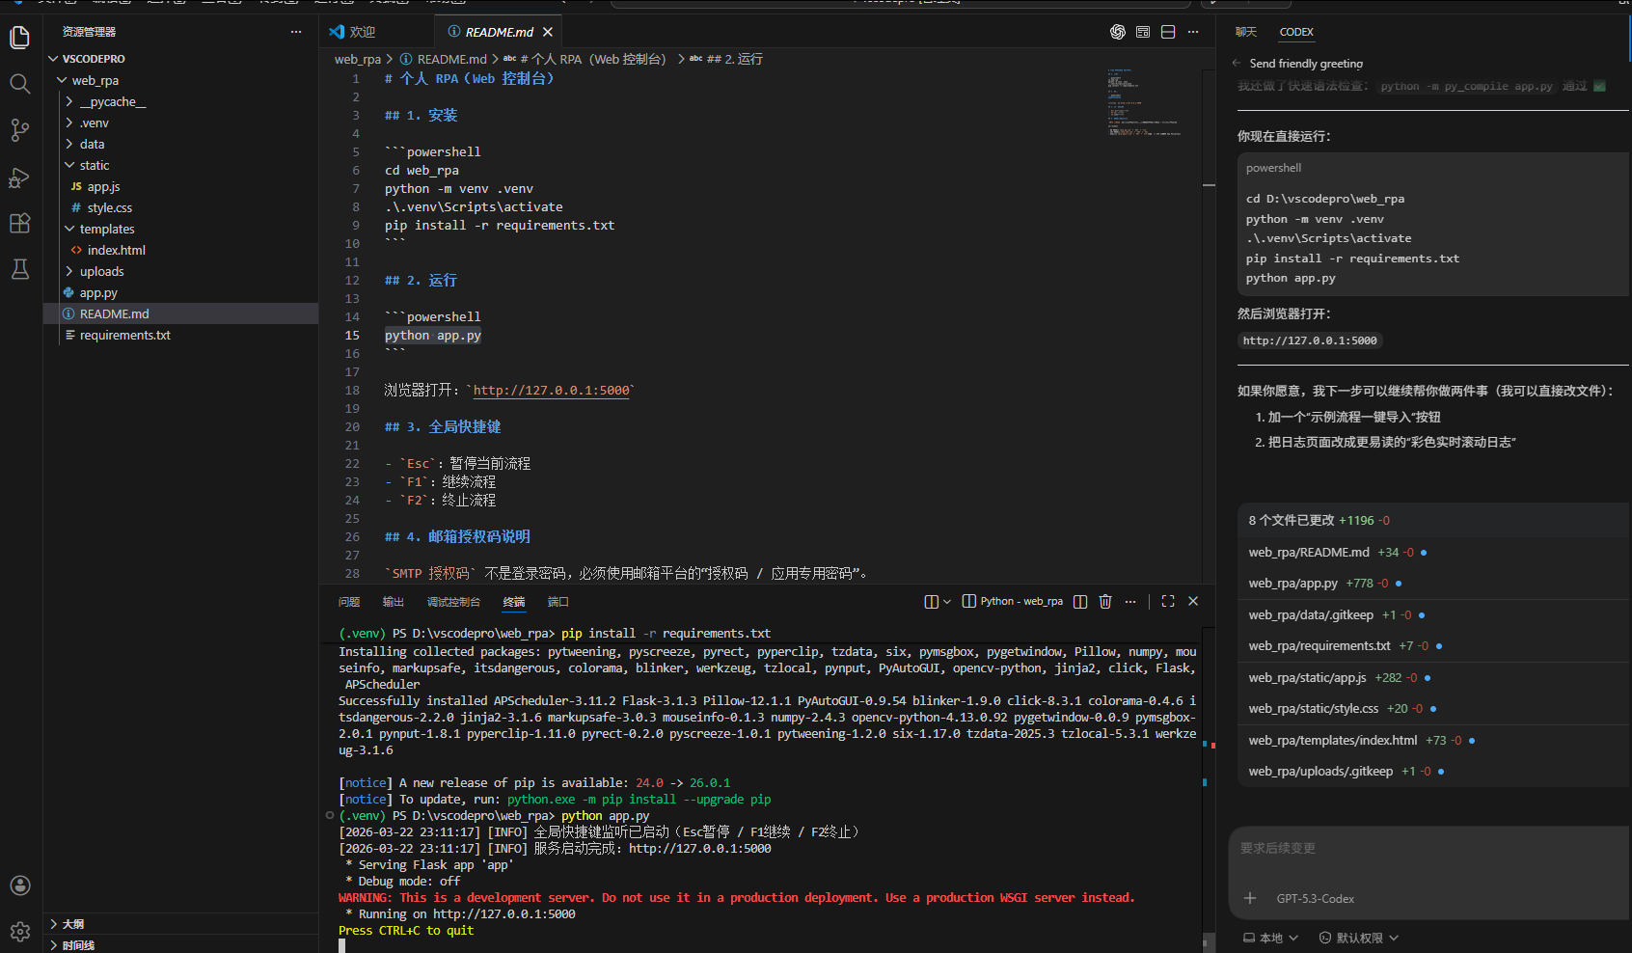This screenshot has height=953, width=1632.
Task: Switch to the 调试控制台 debug console tab
Action: pyautogui.click(x=453, y=602)
